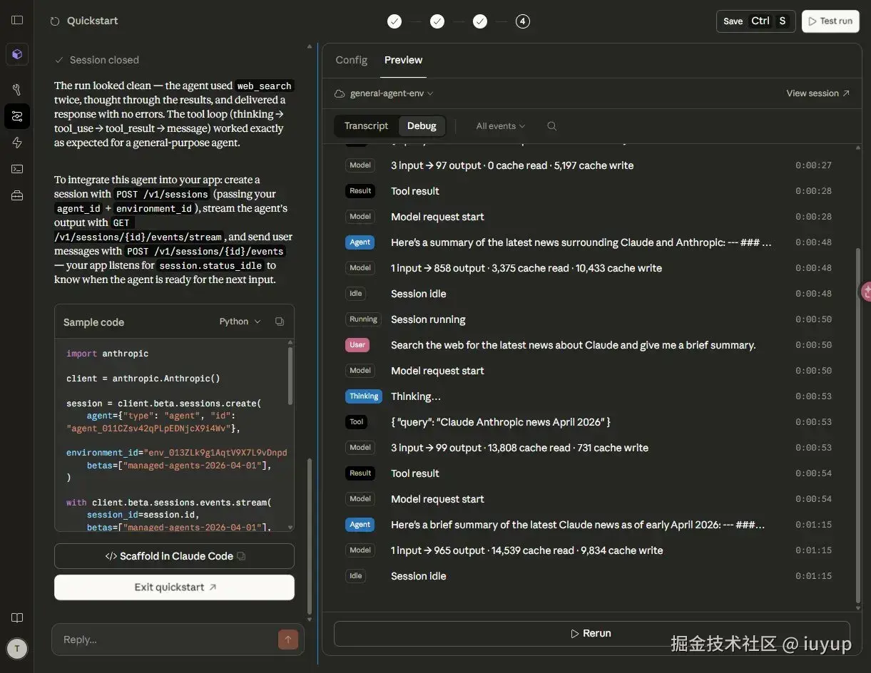Image resolution: width=871 pixels, height=673 pixels.
Task: Click the Save button
Action: pyautogui.click(x=755, y=21)
